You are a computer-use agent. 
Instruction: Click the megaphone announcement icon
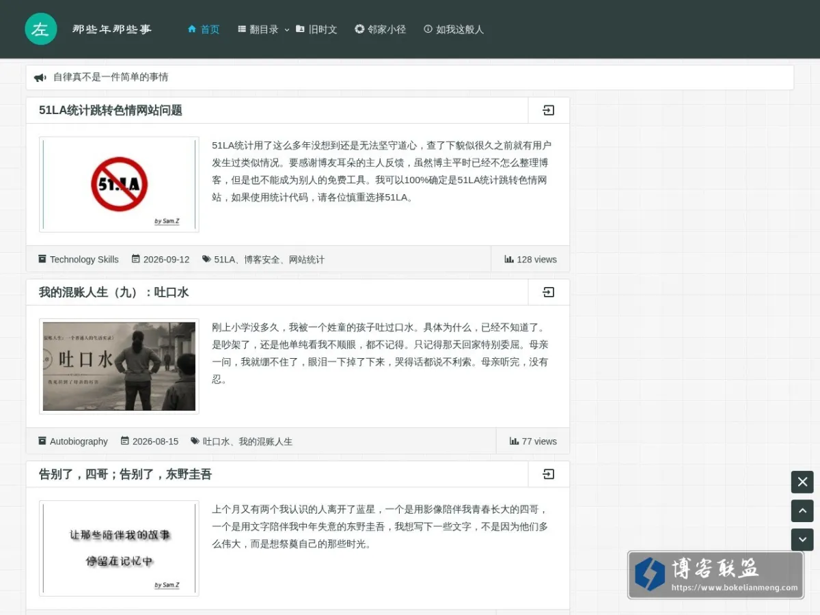(40, 78)
